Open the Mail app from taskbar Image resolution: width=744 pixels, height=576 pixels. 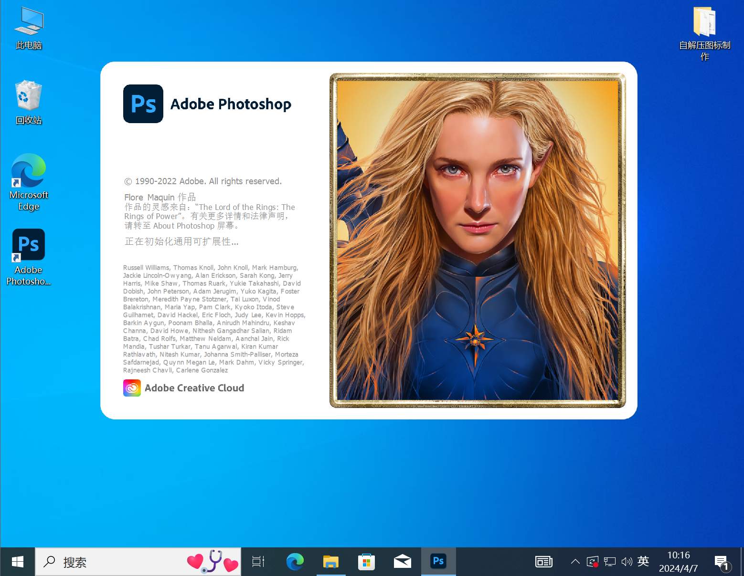[x=402, y=562]
